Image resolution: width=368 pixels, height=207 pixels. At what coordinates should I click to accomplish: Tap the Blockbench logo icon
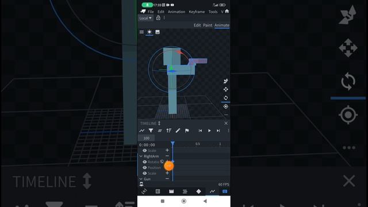pos(143,11)
